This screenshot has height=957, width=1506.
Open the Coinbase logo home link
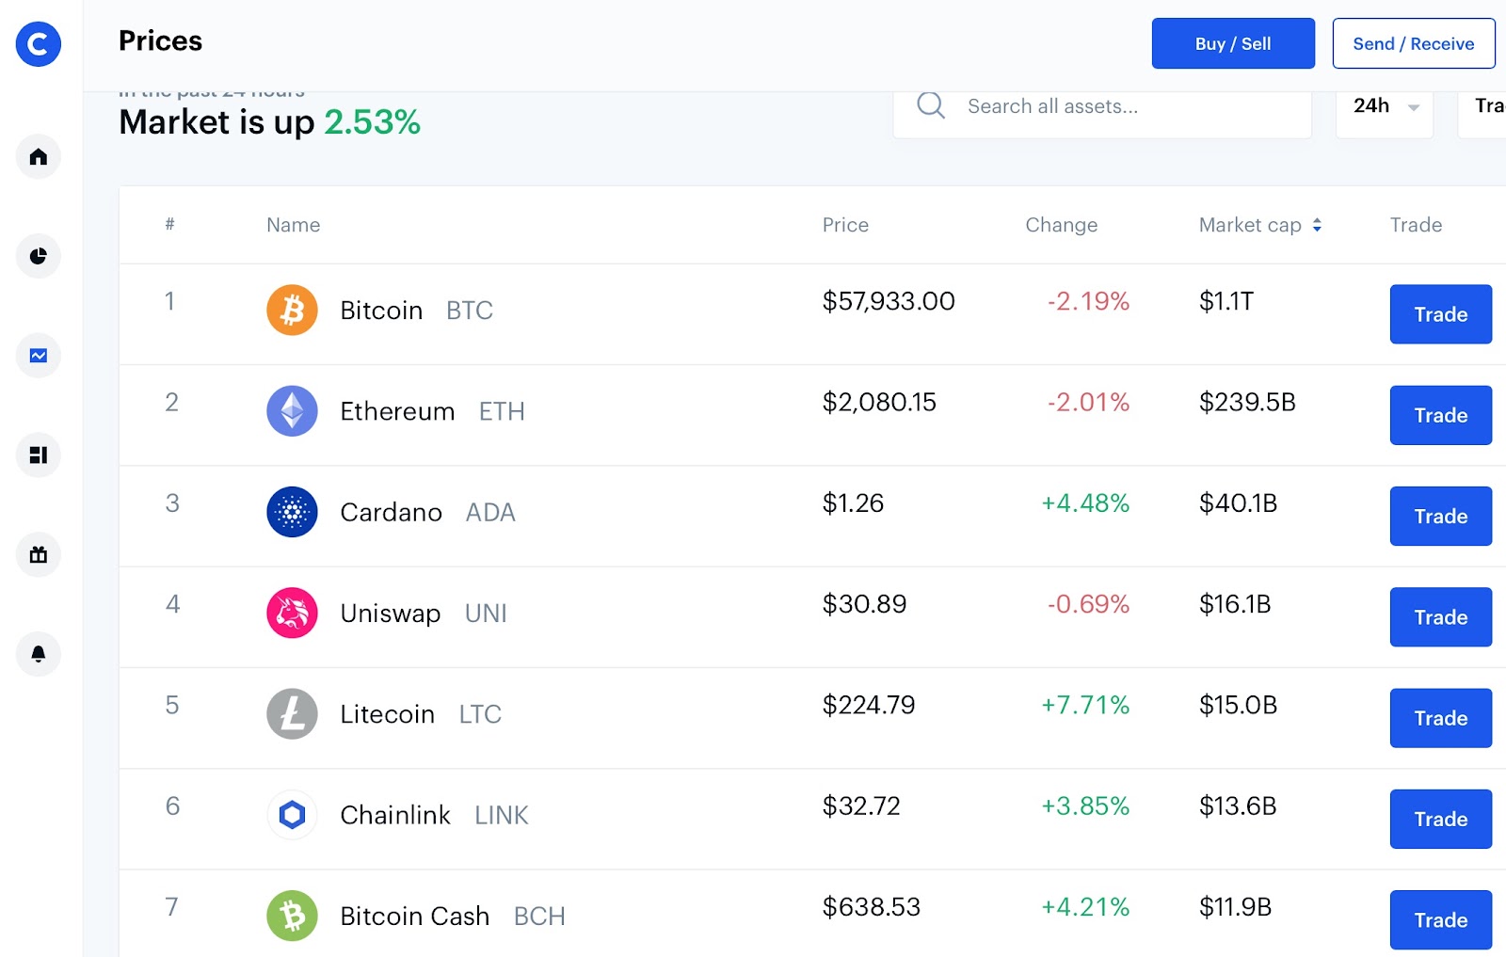(39, 44)
